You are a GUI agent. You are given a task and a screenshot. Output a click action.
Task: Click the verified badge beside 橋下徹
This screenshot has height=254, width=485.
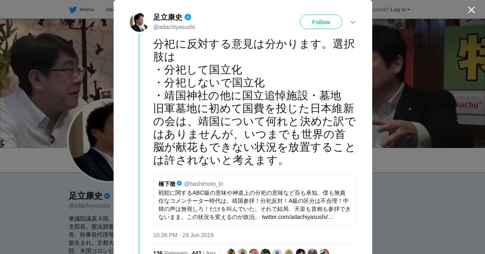point(179,183)
